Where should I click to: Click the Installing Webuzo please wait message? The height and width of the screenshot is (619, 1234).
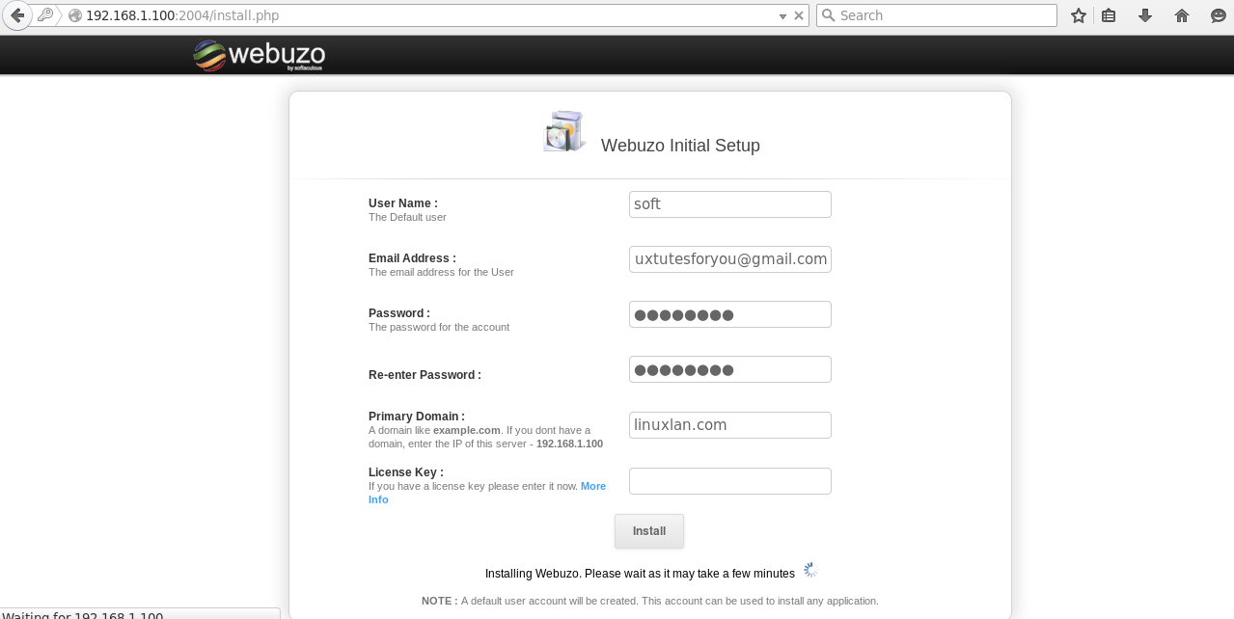(x=640, y=574)
